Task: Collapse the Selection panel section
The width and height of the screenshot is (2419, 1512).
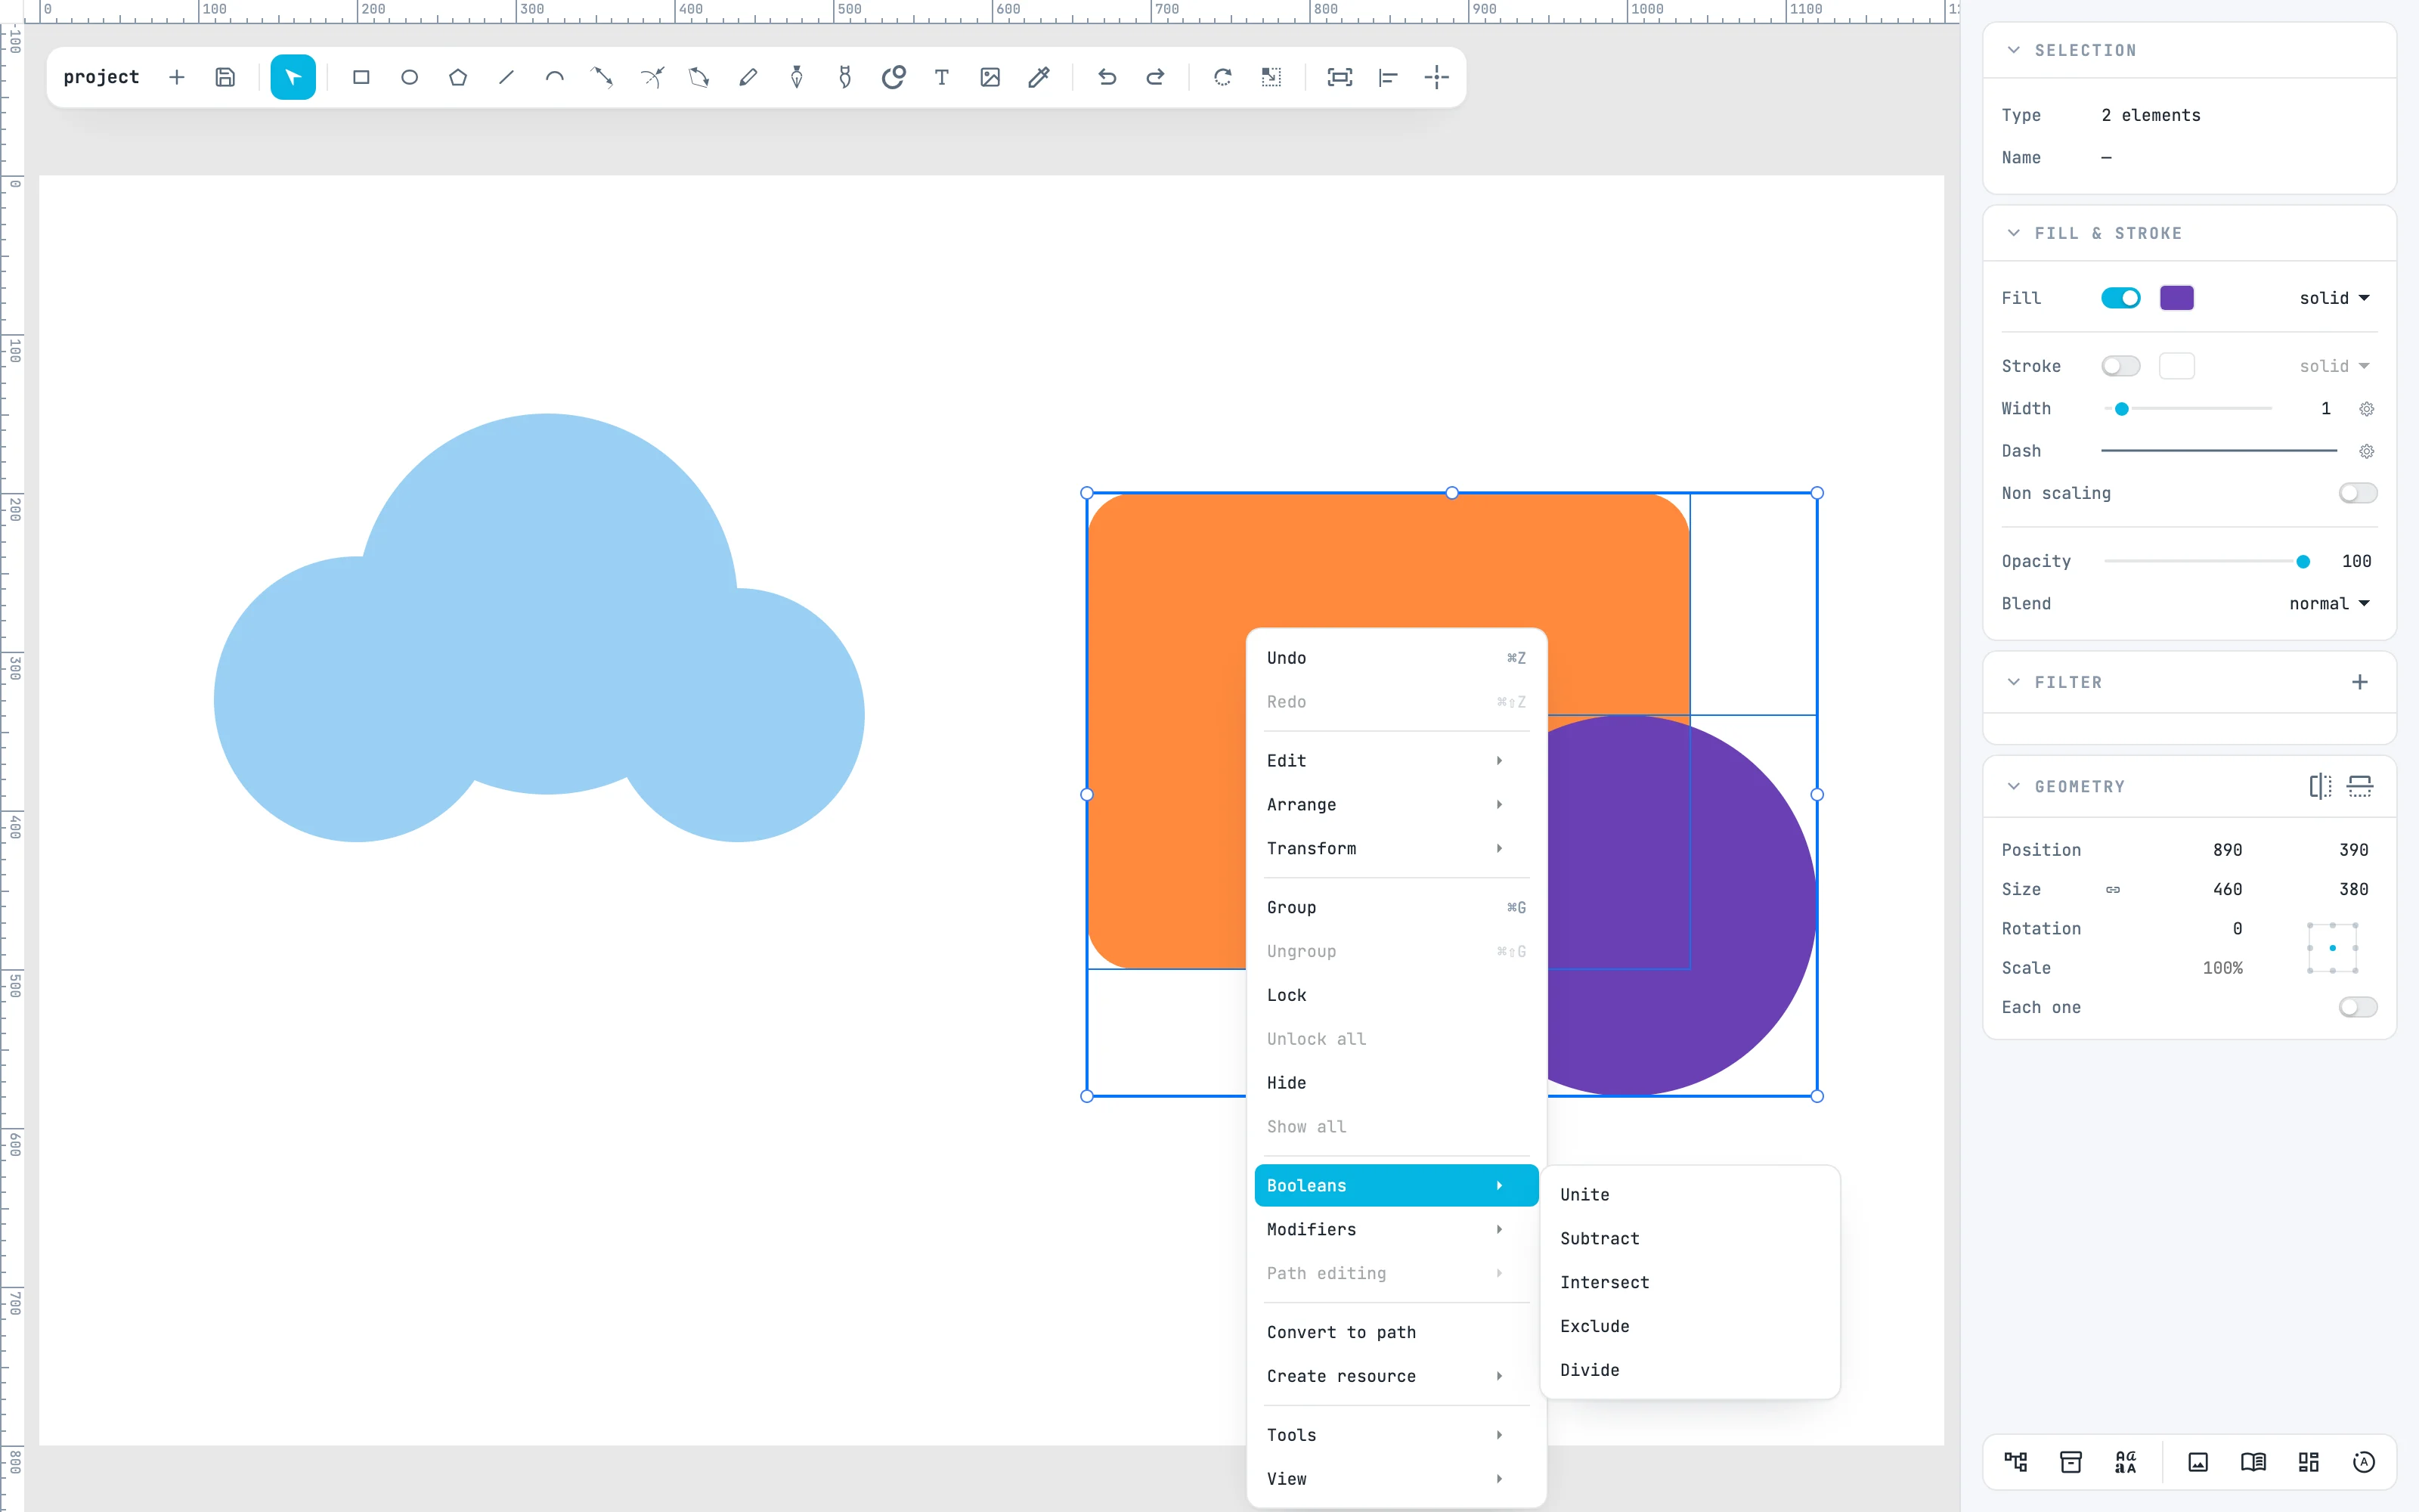Action: pos(2013,50)
